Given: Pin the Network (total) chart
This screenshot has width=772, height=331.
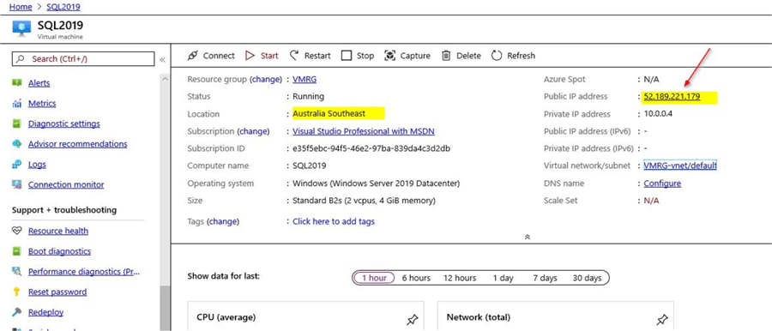Looking at the screenshot, I should (x=662, y=320).
